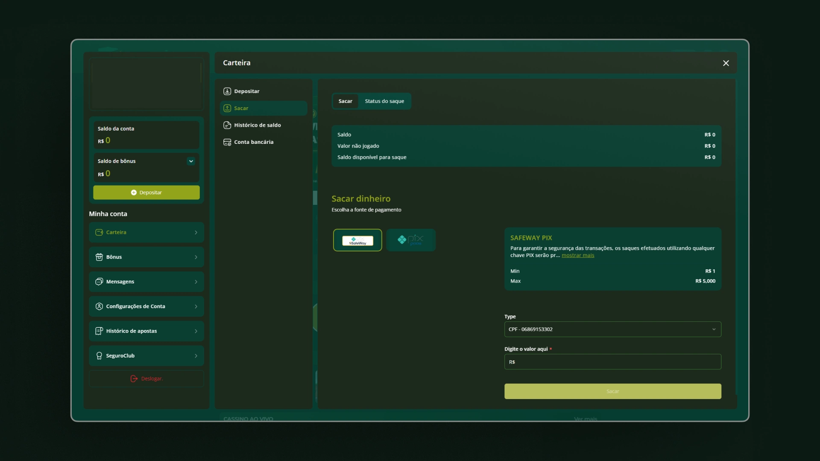820x461 pixels.
Task: Click the wide Sacar submit button
Action: tap(612, 391)
